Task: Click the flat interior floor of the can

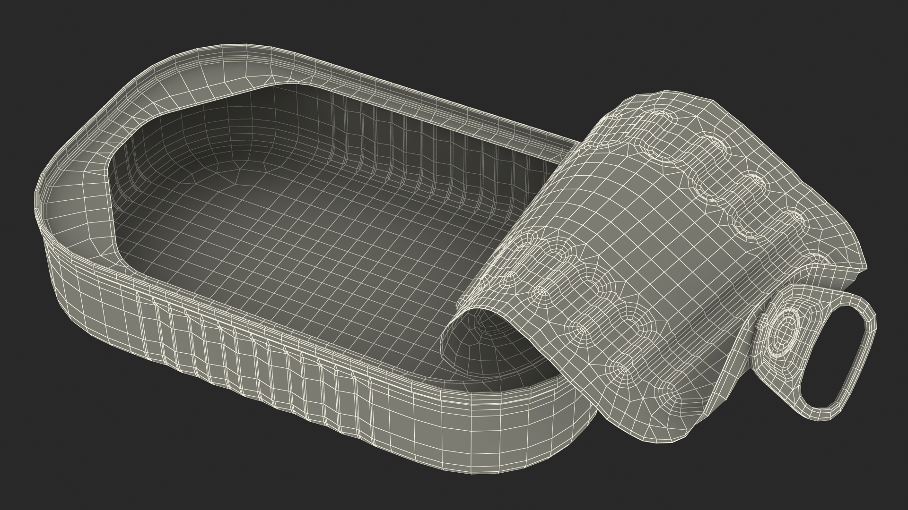Action: (x=303, y=264)
